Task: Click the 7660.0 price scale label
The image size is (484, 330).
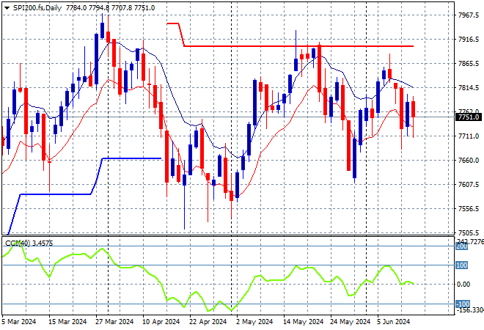Action: [x=469, y=160]
